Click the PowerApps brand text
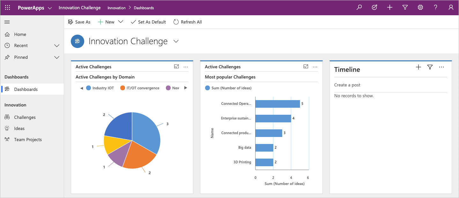459x198 pixels. pos(31,8)
